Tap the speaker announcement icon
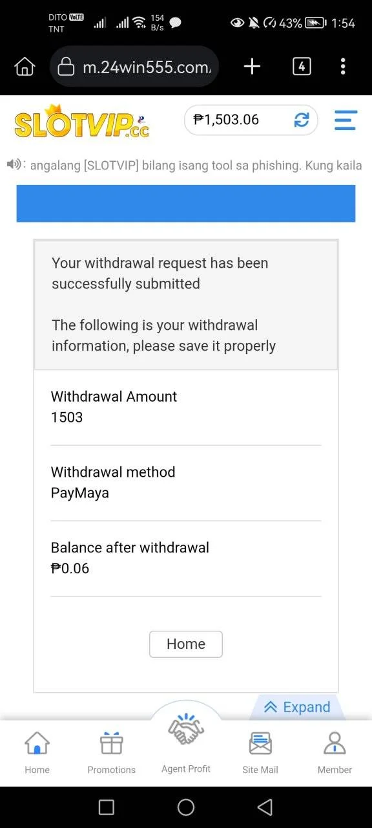The image size is (372, 828). (15, 164)
